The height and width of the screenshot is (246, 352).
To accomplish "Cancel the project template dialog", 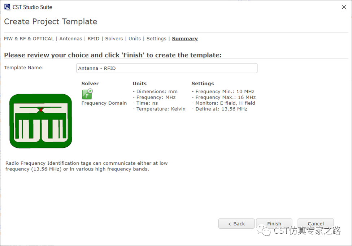I will pyautogui.click(x=316, y=224).
